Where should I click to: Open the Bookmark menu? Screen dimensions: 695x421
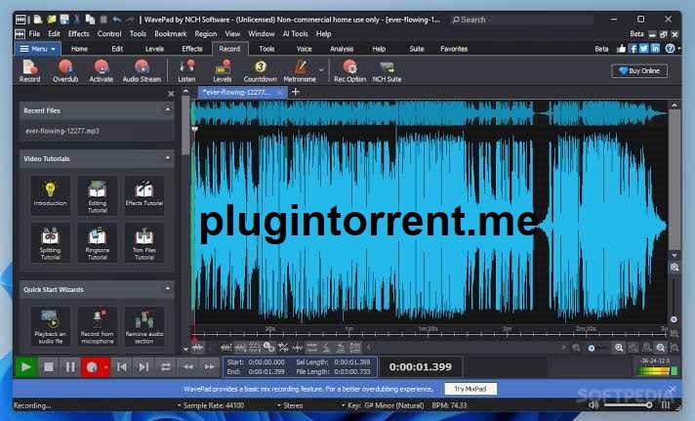[x=170, y=34]
